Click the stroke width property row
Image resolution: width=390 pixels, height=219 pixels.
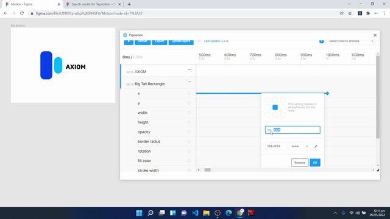158,170
